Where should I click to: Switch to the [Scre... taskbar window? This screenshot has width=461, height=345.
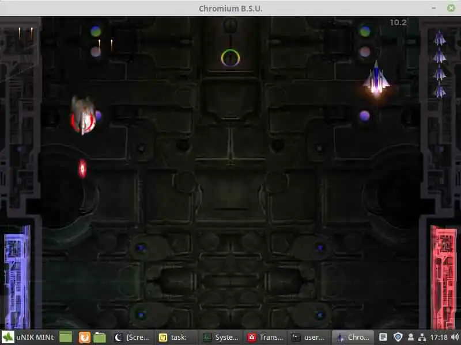coord(133,338)
